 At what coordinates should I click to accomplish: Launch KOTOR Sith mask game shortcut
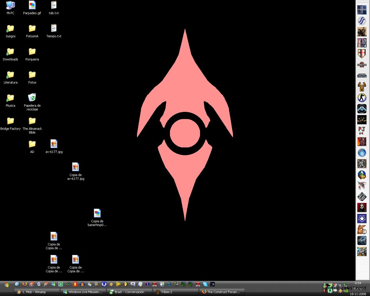[x=362, y=208]
